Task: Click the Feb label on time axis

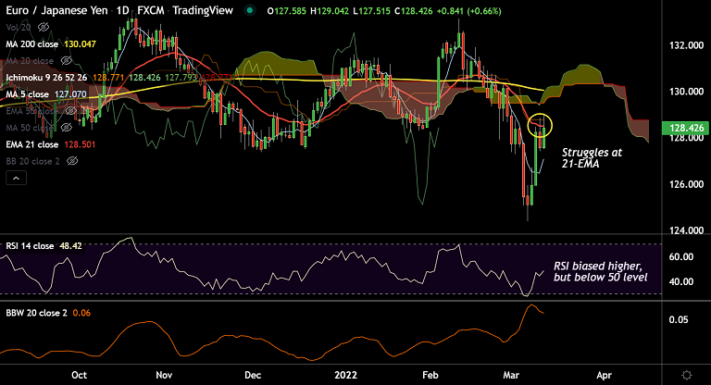Action: 430,375
